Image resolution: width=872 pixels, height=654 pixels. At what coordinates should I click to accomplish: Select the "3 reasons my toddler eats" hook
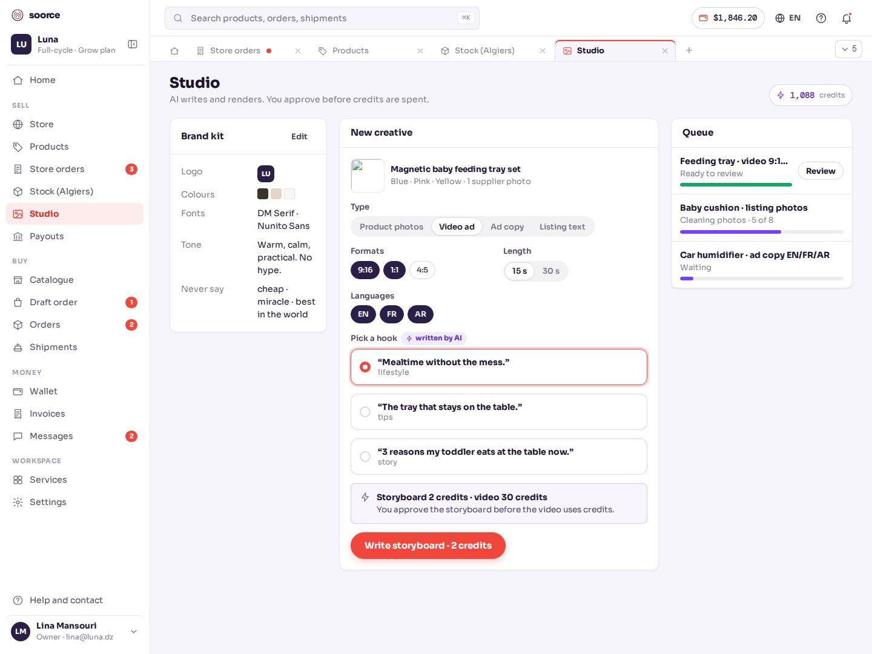(x=499, y=457)
